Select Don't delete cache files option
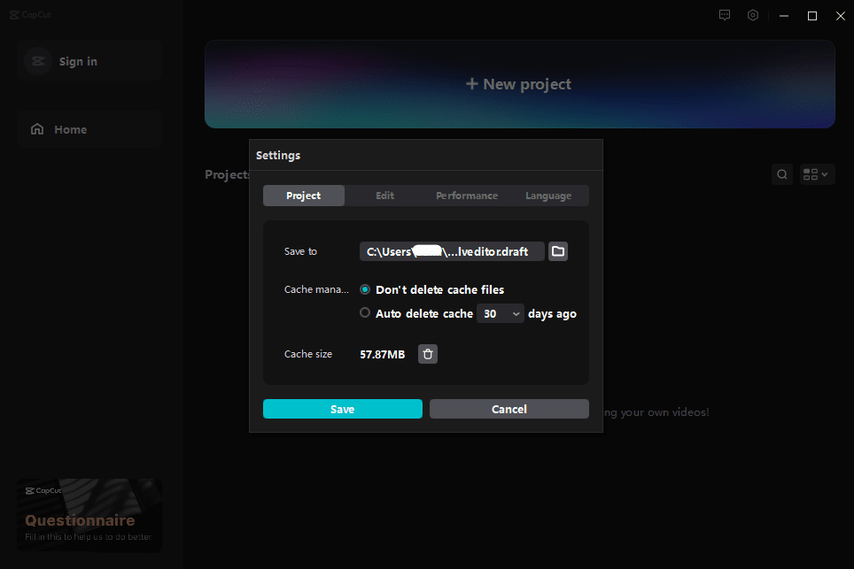This screenshot has width=854, height=569. [x=365, y=289]
